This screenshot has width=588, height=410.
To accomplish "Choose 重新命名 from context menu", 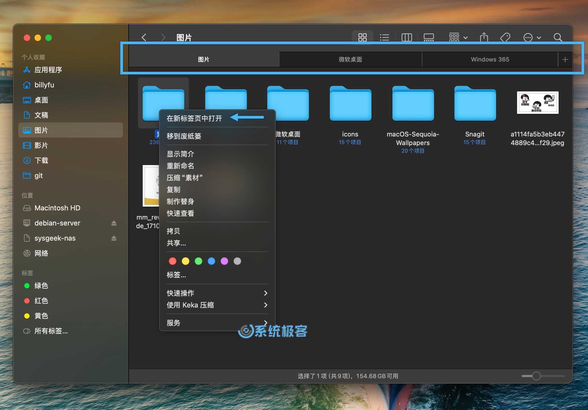I will pos(217,166).
